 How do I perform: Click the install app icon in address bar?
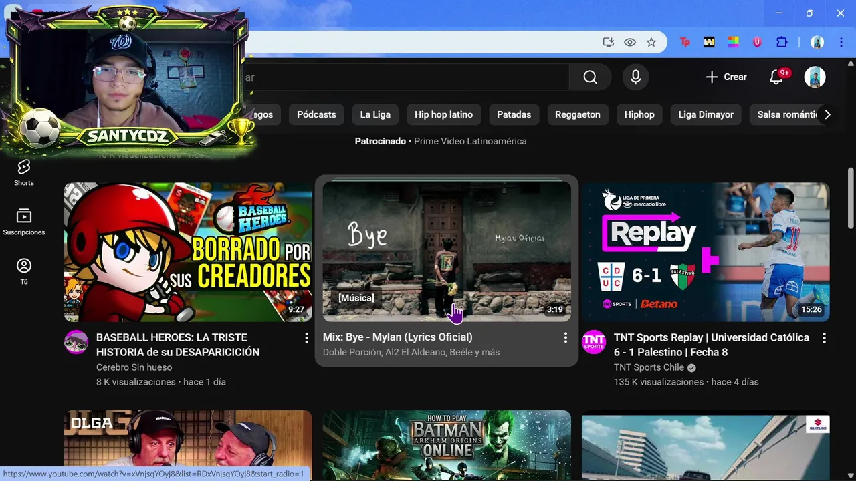point(608,42)
